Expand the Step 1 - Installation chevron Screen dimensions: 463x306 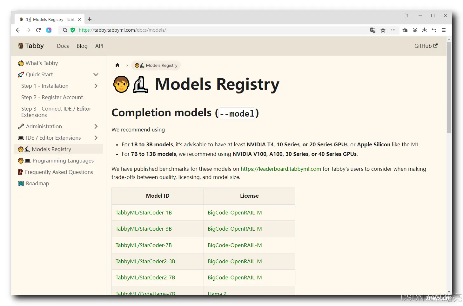[96, 86]
